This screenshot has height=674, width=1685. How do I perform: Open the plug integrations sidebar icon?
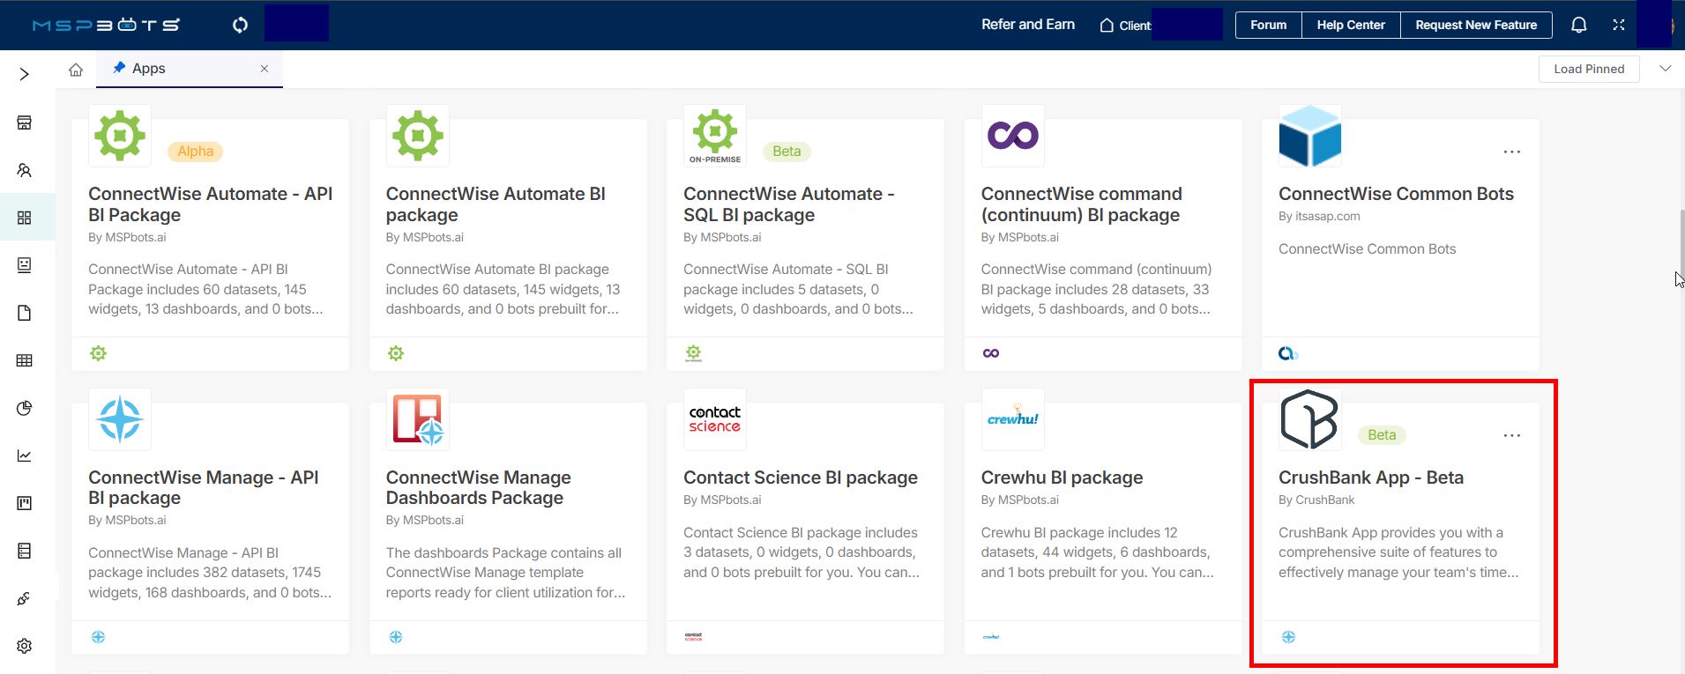tap(25, 598)
